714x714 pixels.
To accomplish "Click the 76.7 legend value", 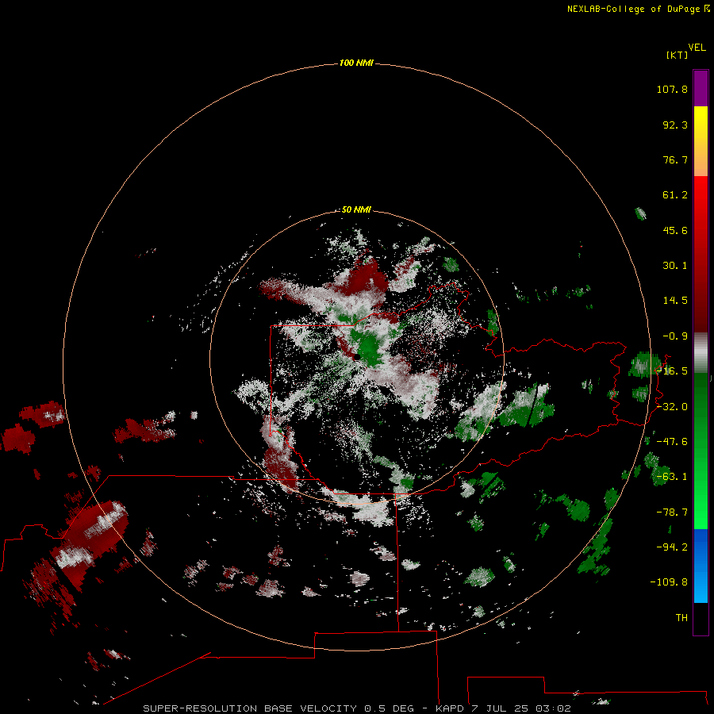I will [675, 159].
